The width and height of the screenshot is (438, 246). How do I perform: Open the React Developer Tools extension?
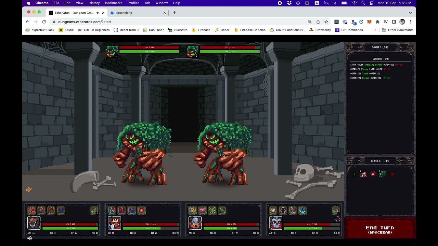tap(336, 22)
